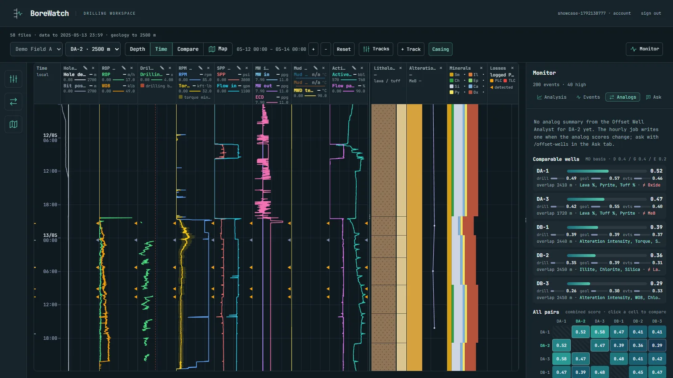Image resolution: width=673 pixels, height=378 pixels.
Task: Open the Demo Field A dropdown
Action: [37, 49]
